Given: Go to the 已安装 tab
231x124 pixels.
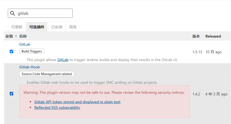Looking at the screenshot, I should point(57,27).
